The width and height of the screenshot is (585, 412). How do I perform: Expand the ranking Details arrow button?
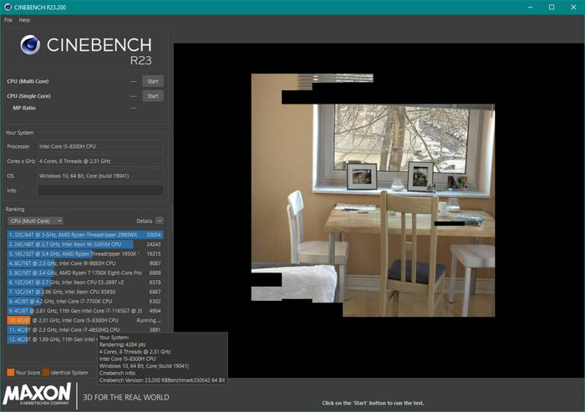pos(160,221)
